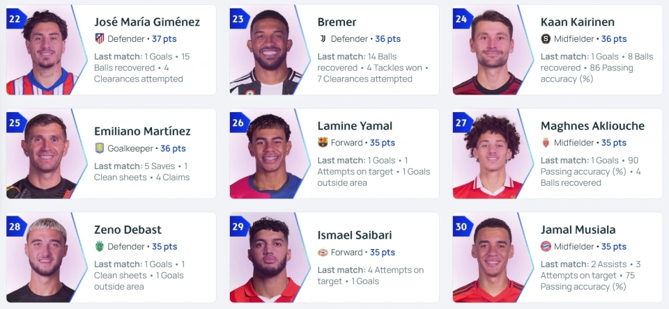The image size is (669, 309).
Task: Click the rank 22 badge
Action: coord(15,19)
